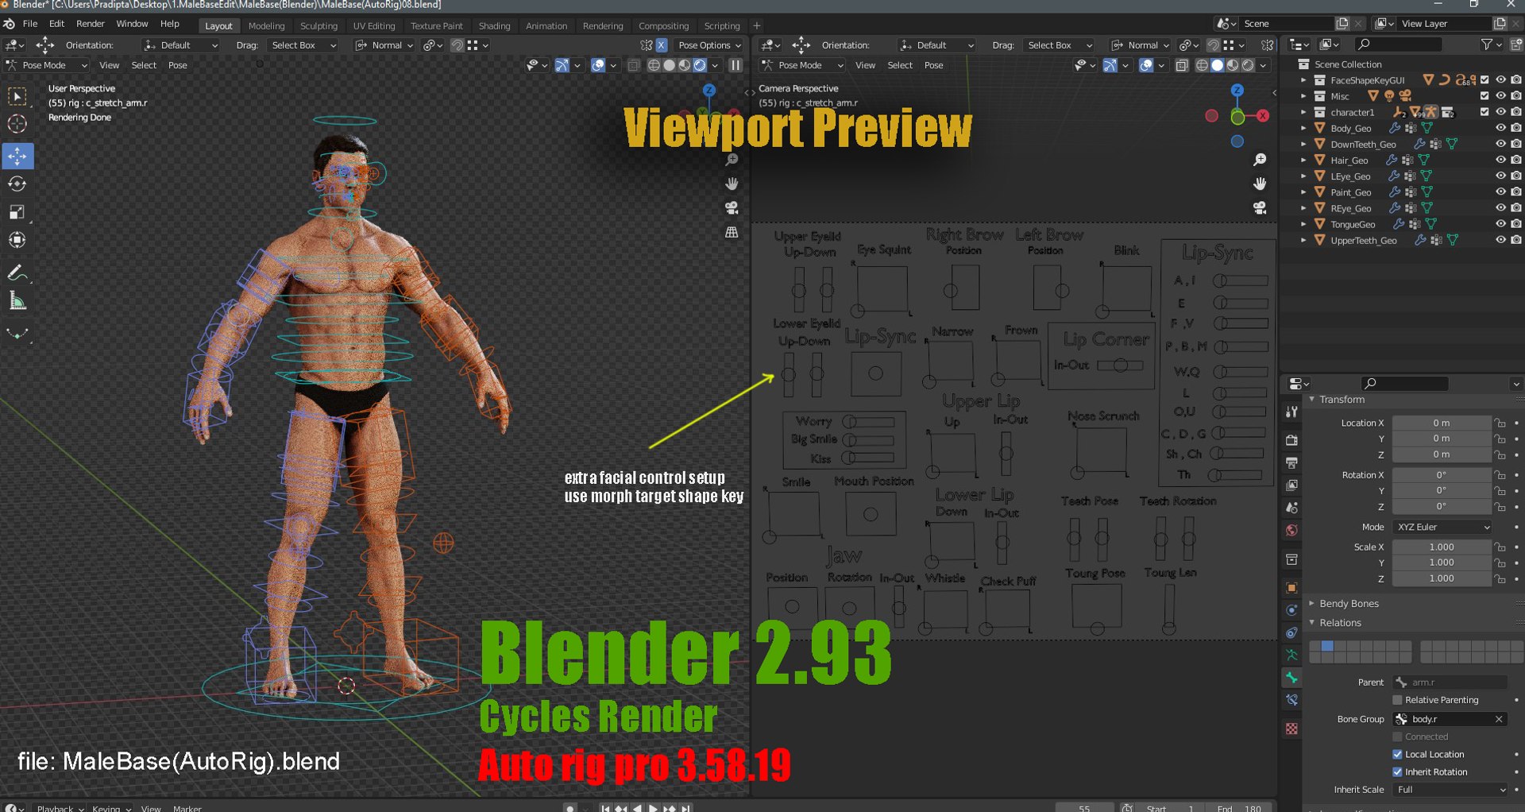Open Orientation Default dropdown in left header
The width and height of the screenshot is (1525, 812).
pos(181,45)
